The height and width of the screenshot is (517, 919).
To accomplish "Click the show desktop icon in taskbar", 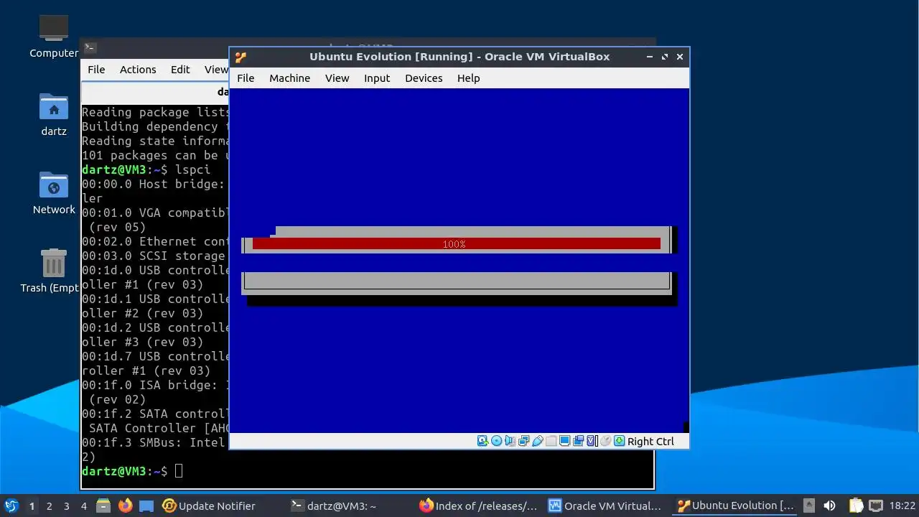I will point(146,506).
